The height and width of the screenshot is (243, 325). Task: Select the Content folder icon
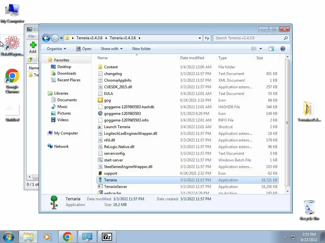(x=100, y=67)
